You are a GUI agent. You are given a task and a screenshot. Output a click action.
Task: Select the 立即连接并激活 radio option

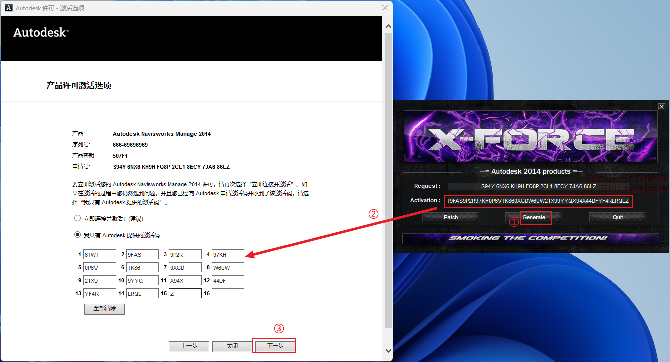tap(77, 218)
